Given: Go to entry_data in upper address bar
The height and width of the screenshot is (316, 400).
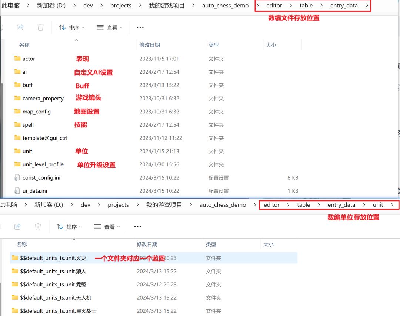Looking at the screenshot, I should pos(344,6).
